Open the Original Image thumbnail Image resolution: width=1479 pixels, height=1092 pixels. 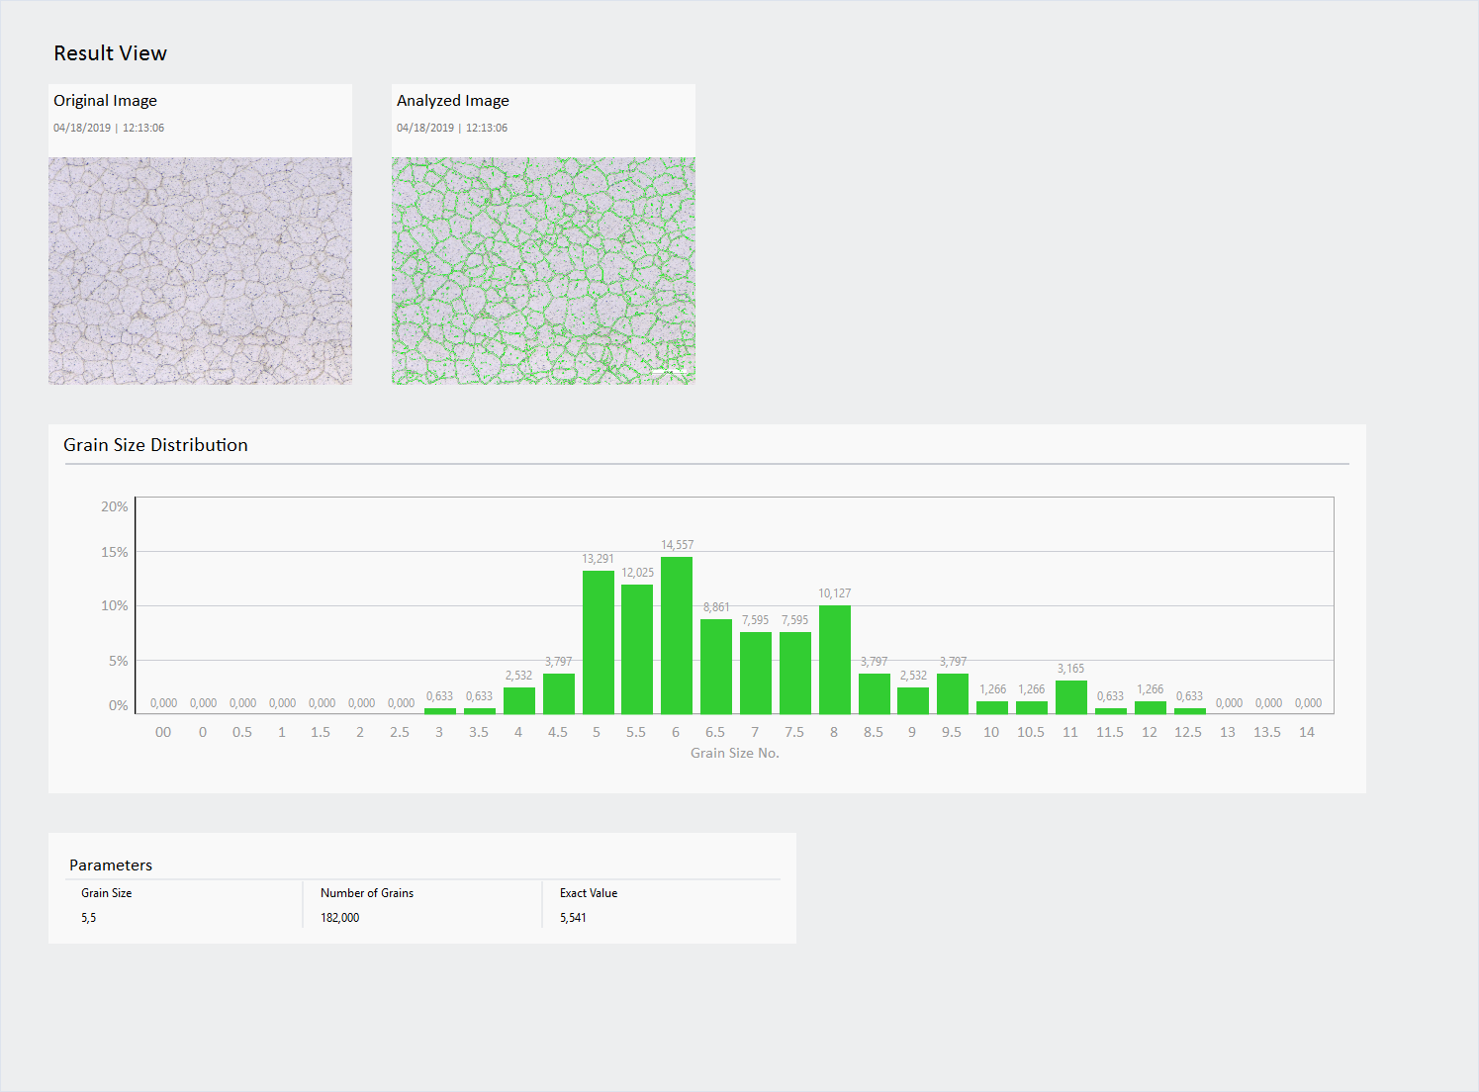200,269
